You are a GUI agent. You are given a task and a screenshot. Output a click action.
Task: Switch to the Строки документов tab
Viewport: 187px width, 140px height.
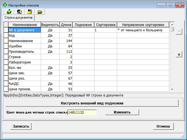click(x=19, y=18)
